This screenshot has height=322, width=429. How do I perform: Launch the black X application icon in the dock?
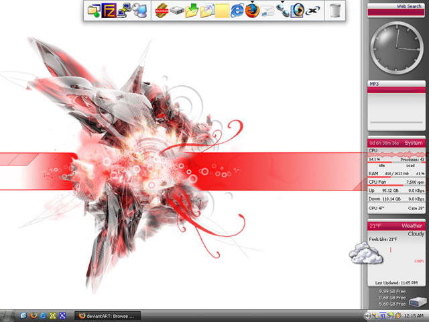click(x=313, y=11)
